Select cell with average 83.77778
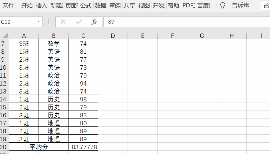The image size is (270, 154). click(x=83, y=147)
